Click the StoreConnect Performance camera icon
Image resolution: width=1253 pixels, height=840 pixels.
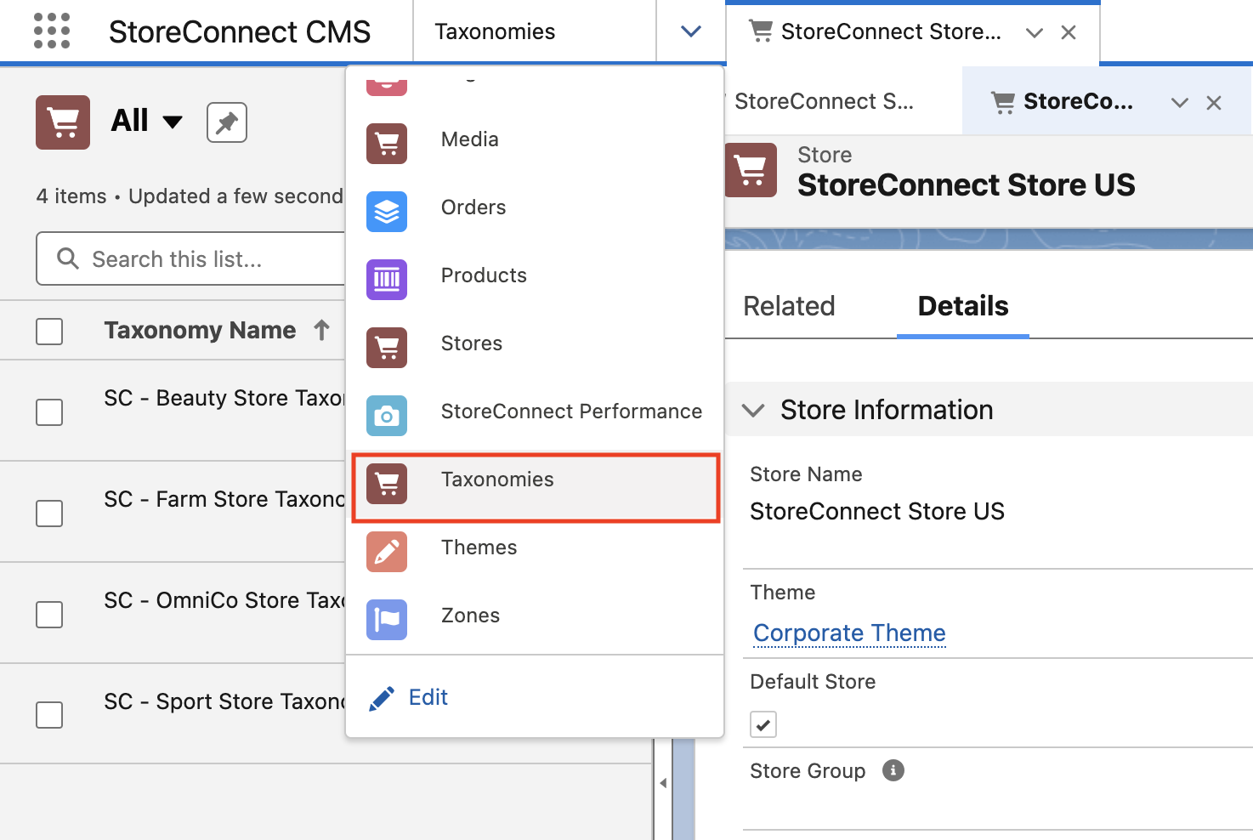coord(387,416)
